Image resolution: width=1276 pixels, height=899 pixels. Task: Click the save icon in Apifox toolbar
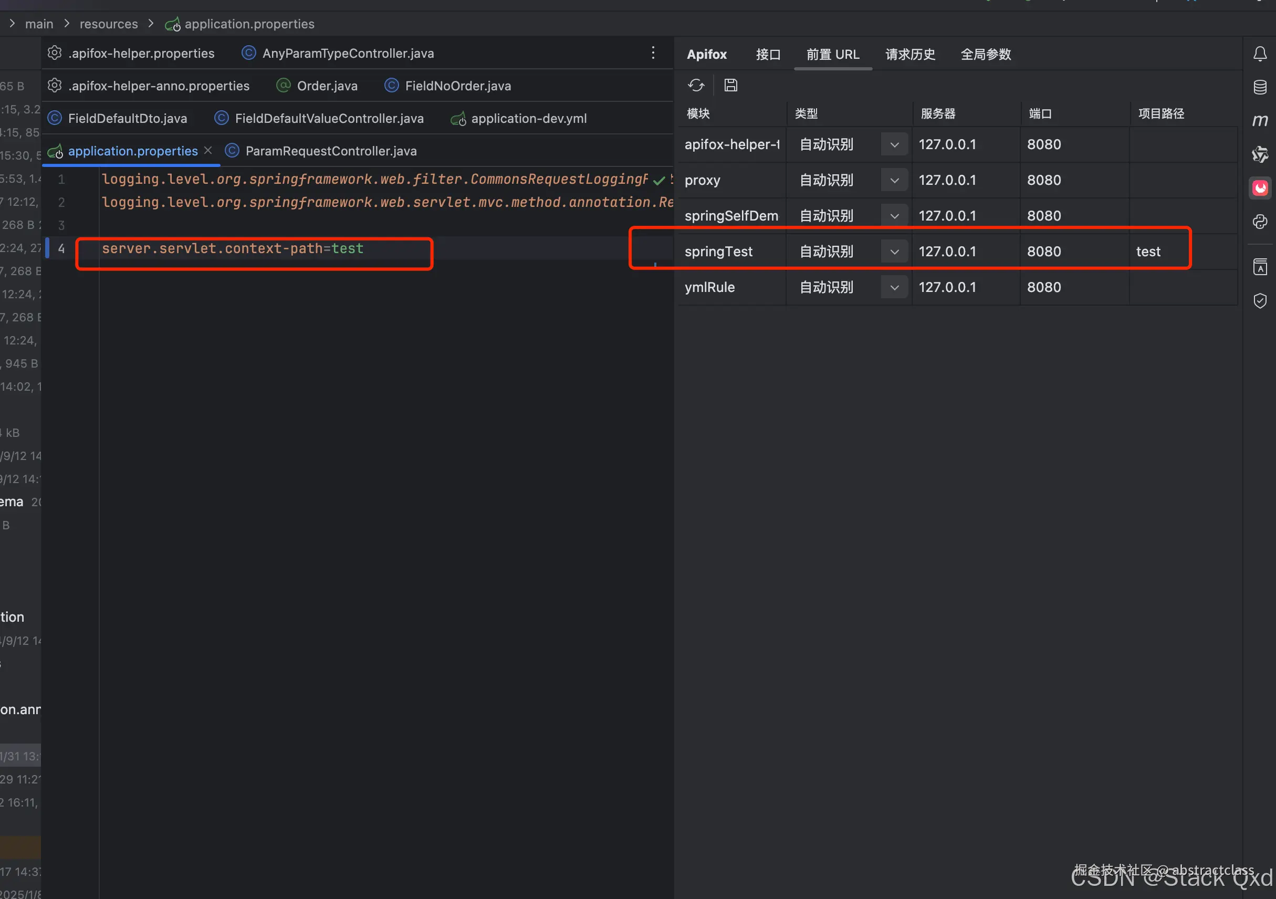[730, 85]
